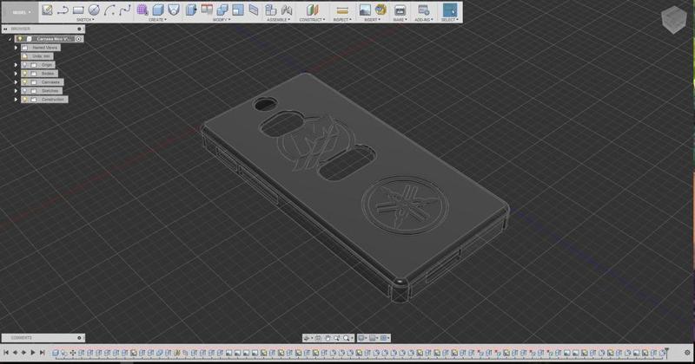Jump timeline to end
Image resolution: width=695 pixels, height=364 pixels.
tap(42, 353)
